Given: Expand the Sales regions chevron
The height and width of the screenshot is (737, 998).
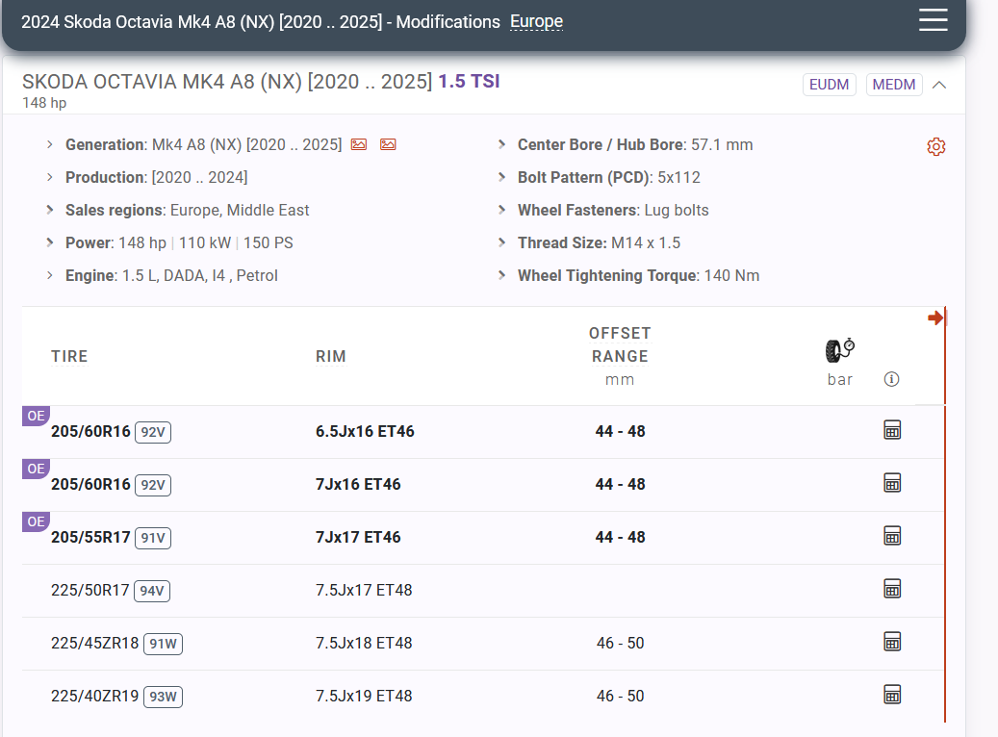Looking at the screenshot, I should pyautogui.click(x=50, y=210).
